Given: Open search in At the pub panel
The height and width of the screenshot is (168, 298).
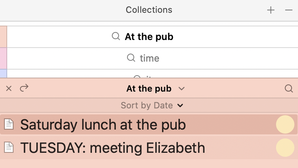Looking at the screenshot, I should tap(289, 88).
